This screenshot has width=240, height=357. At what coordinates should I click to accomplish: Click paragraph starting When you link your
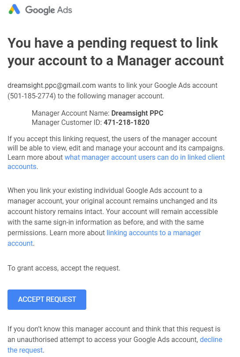pos(113,217)
